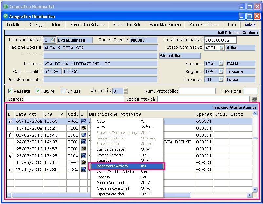Open the Note tab
This screenshot has height=204, width=263.
pyautogui.click(x=232, y=25)
